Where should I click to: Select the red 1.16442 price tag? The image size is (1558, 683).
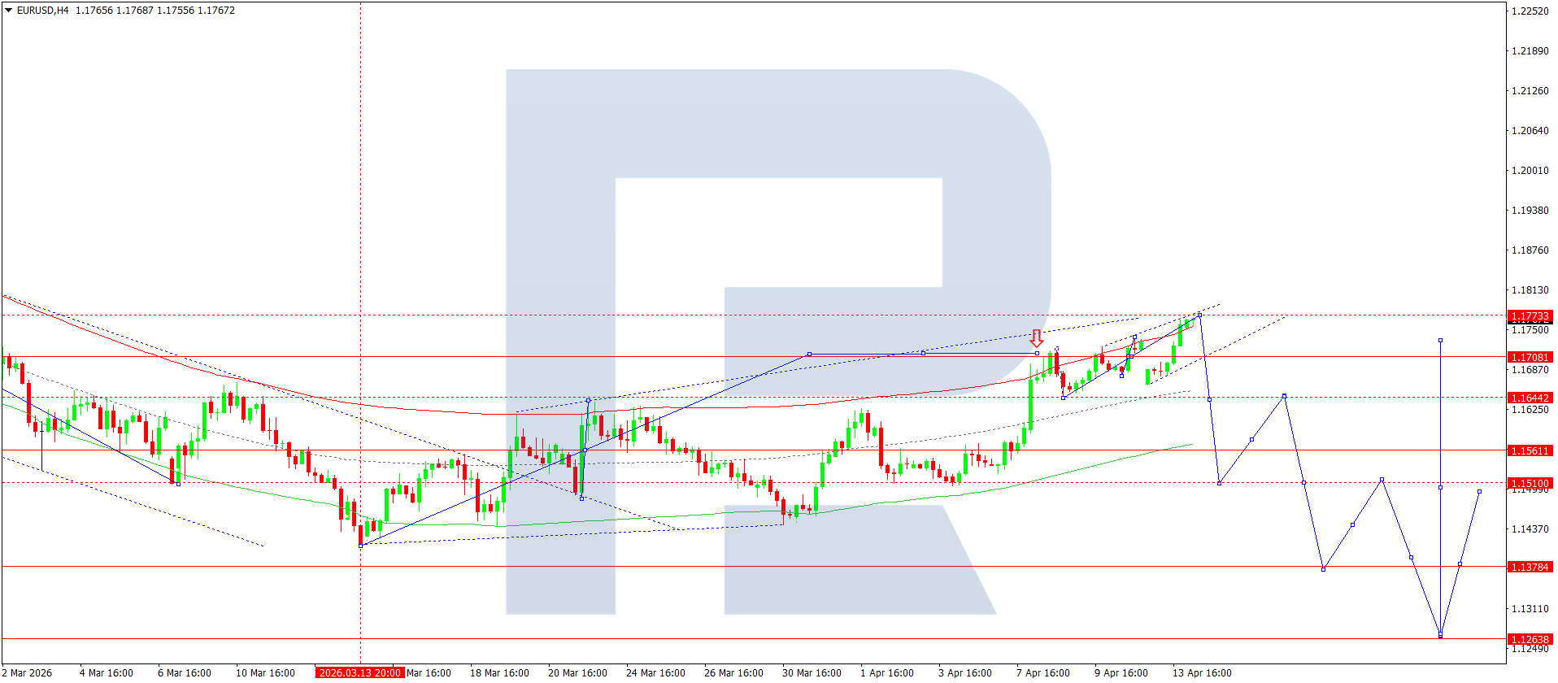(x=1530, y=398)
